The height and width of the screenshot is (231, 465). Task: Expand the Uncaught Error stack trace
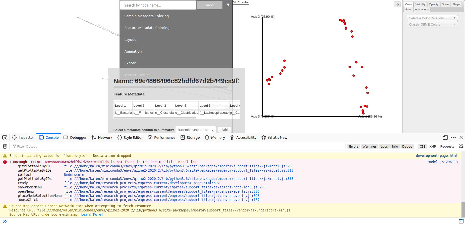point(11,162)
